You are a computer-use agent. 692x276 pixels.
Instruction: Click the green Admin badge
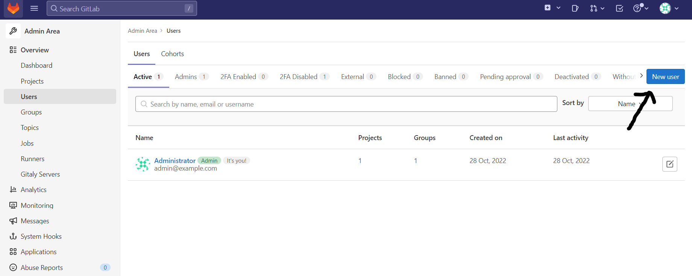pos(209,161)
